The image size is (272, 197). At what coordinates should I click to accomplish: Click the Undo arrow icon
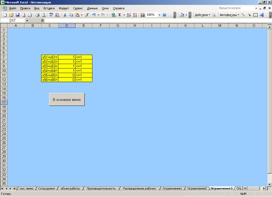coord(94,15)
